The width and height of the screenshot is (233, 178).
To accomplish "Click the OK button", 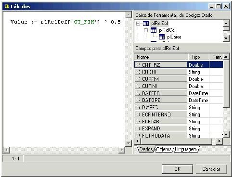I will (178, 169).
